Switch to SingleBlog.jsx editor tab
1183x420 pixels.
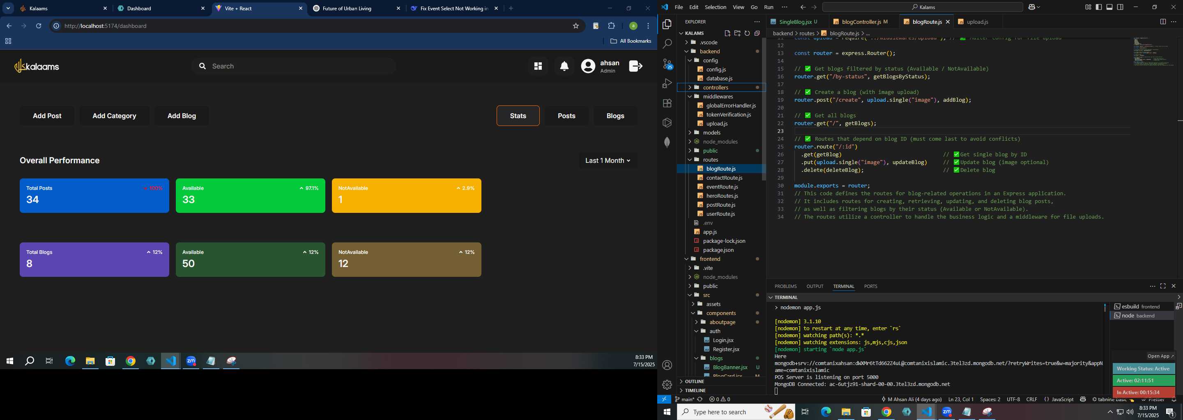click(x=797, y=22)
